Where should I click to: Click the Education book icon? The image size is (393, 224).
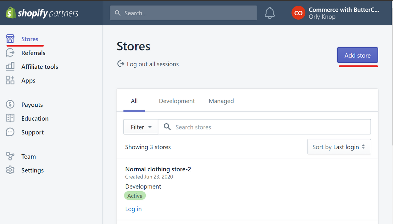pyautogui.click(x=10, y=118)
